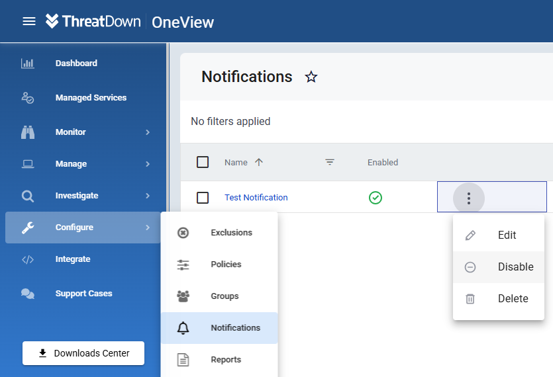
Task: Open Reports in the Configure submenu
Action: (x=219, y=360)
